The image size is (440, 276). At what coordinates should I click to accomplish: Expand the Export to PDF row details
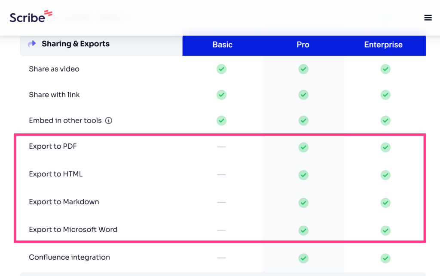tap(52, 146)
